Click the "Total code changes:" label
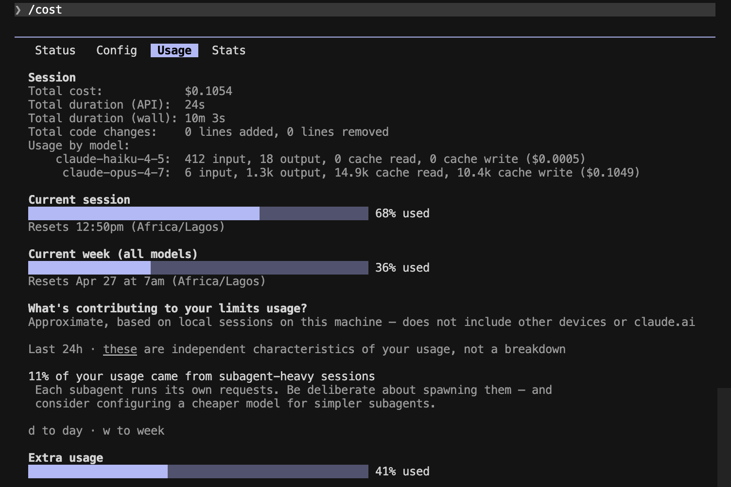 [93, 132]
